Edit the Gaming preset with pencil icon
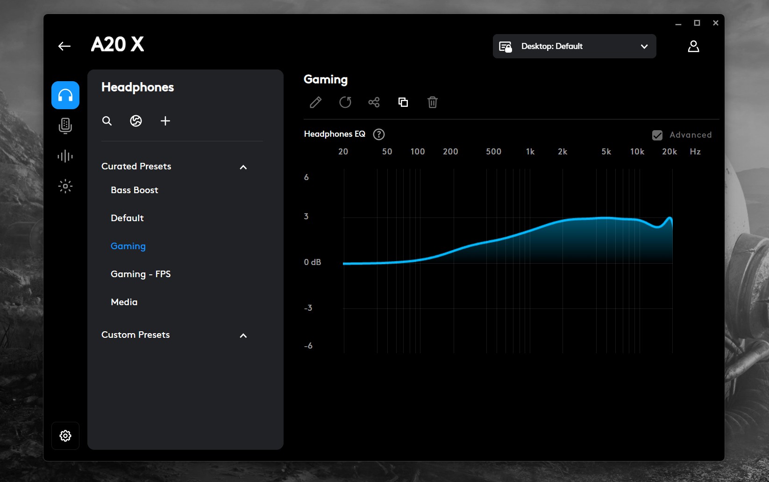769x482 pixels. [316, 102]
